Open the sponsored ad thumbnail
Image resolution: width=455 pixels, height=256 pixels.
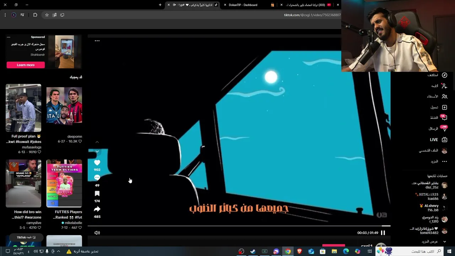[64, 52]
